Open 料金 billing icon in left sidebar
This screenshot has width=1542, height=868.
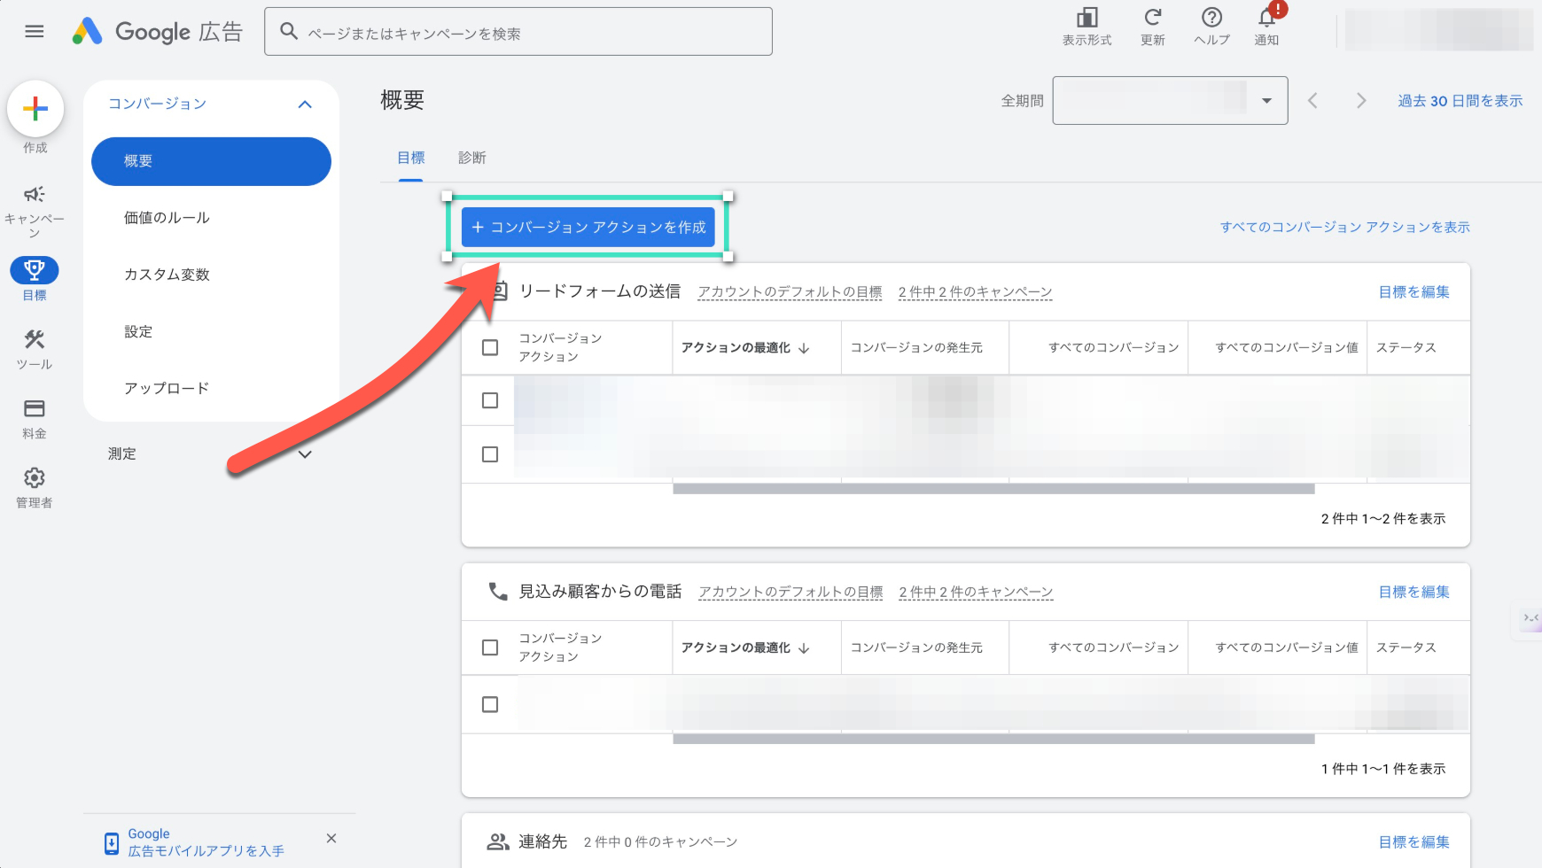point(34,407)
